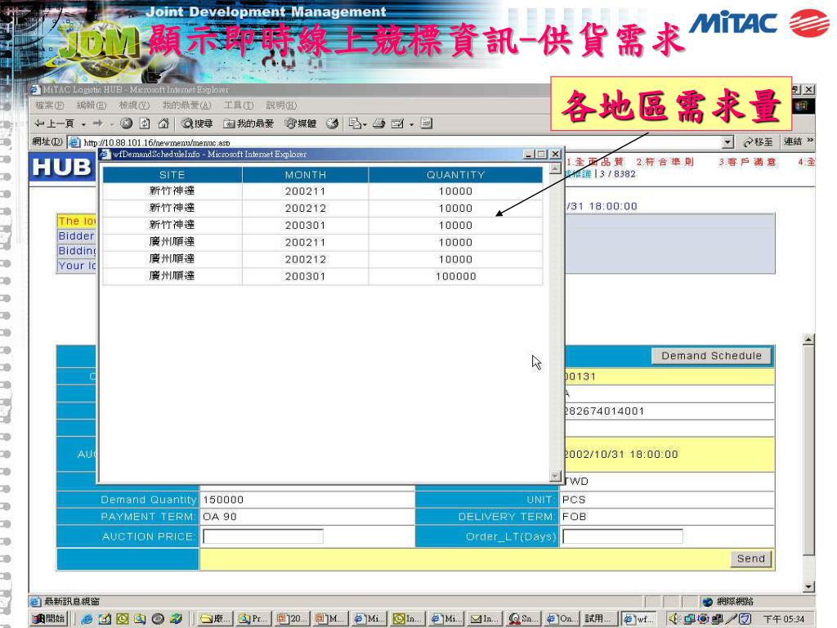Click the Order_LT(Days) input field
837x628 pixels.
click(x=622, y=536)
